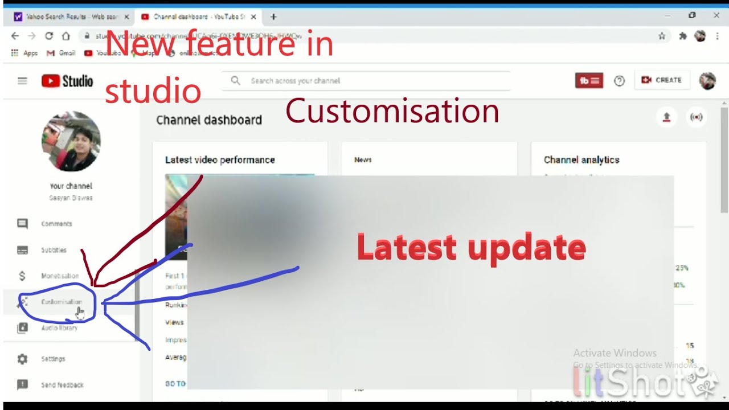This screenshot has width=729, height=410.
Task: Click the upload video arrow icon
Action: tap(666, 117)
